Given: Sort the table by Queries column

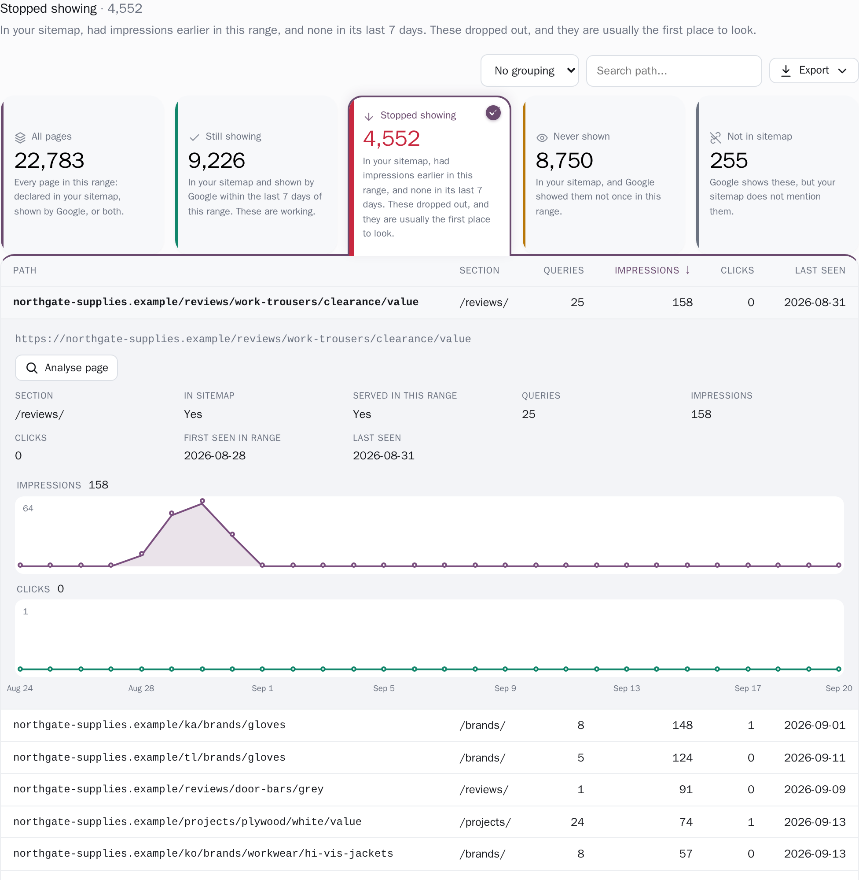Looking at the screenshot, I should click(563, 270).
